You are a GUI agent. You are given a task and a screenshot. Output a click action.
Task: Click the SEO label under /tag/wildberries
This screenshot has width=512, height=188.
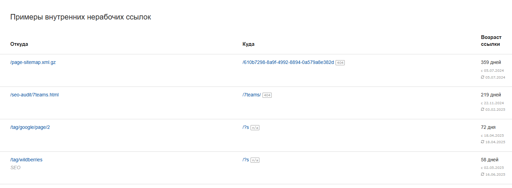tap(15, 167)
